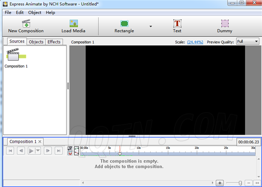Viewport: 262px width, 187px height.
Task: Open the Edit menu
Action: [20, 13]
